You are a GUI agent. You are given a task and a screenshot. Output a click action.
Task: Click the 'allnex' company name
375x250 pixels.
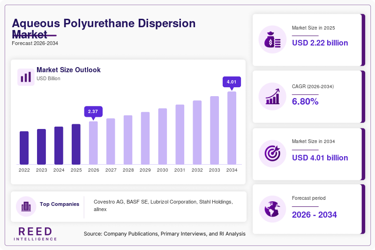(x=100, y=209)
